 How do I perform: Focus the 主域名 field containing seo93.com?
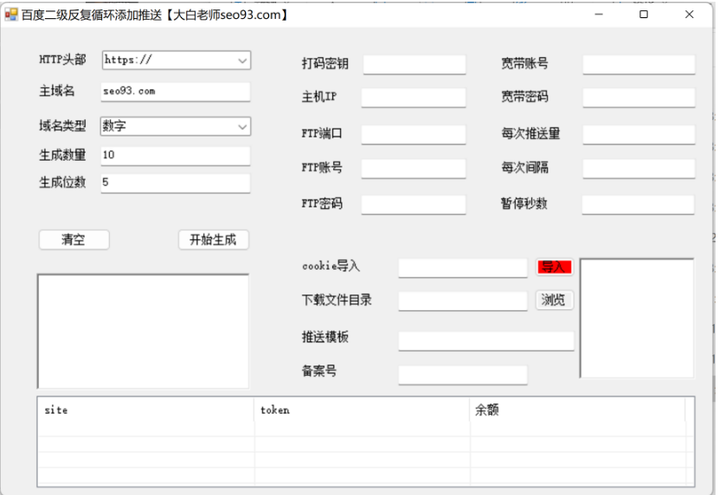[x=176, y=92]
